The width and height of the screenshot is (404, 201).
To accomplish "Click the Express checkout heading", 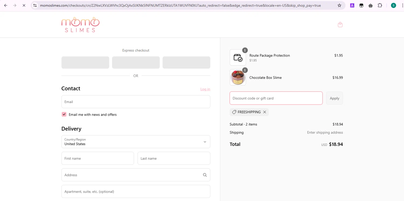I will 136,50.
